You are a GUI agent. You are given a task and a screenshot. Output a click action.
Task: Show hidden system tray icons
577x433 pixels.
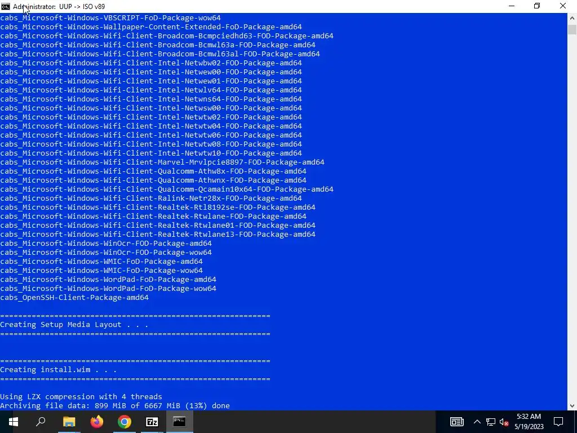pyautogui.click(x=477, y=422)
